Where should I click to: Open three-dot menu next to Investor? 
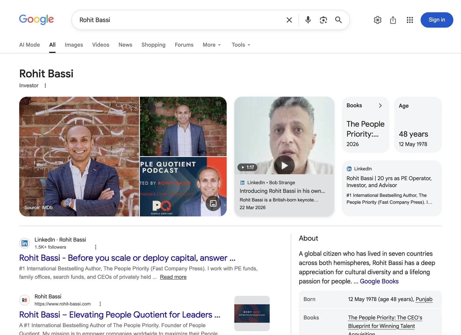(45, 85)
